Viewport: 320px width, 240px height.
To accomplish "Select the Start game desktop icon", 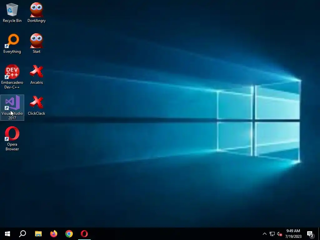I will tap(37, 43).
